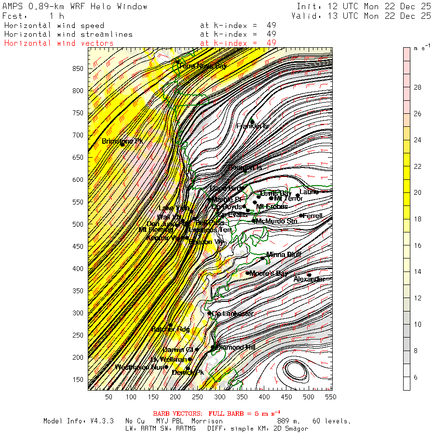434x434 pixels.
Task: Click the Ferrell station label
Action: point(312,216)
